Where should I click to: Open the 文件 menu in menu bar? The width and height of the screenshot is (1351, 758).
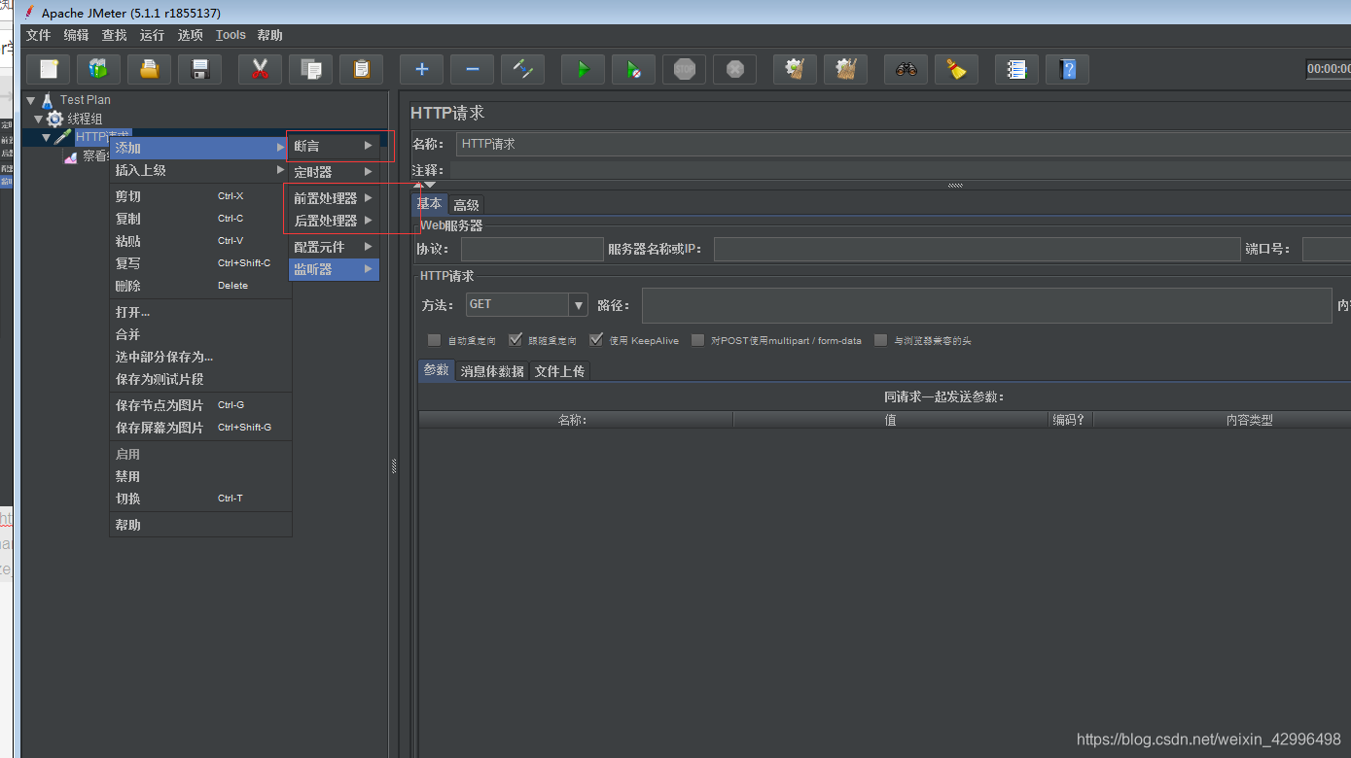(38, 35)
